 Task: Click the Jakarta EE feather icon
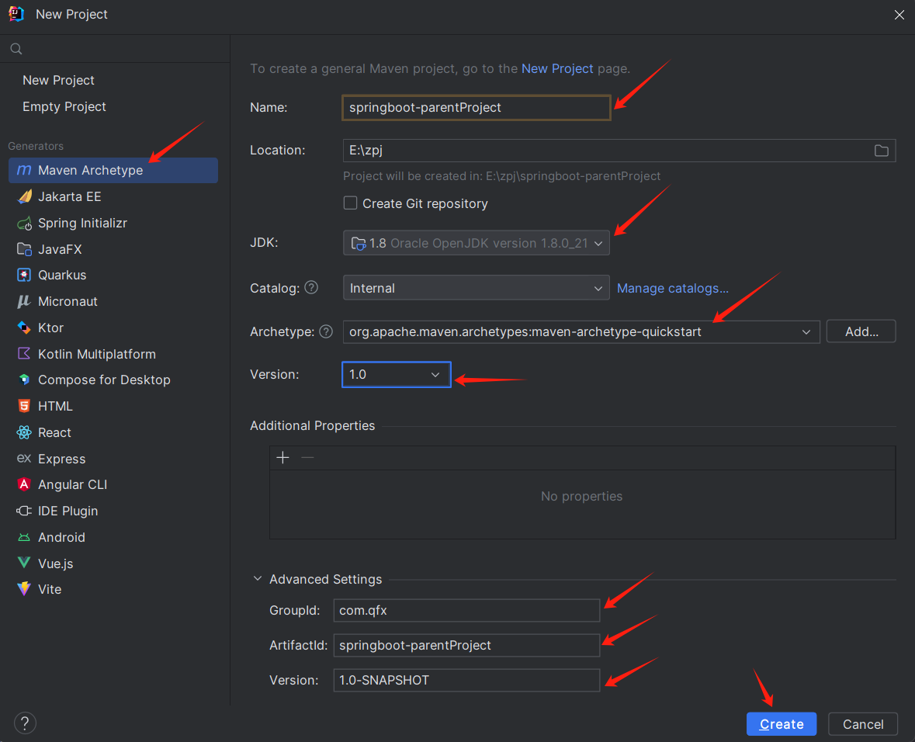[x=24, y=196]
